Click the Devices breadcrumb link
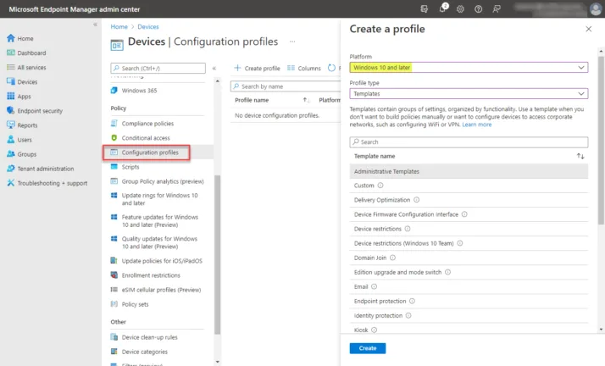 coord(148,26)
